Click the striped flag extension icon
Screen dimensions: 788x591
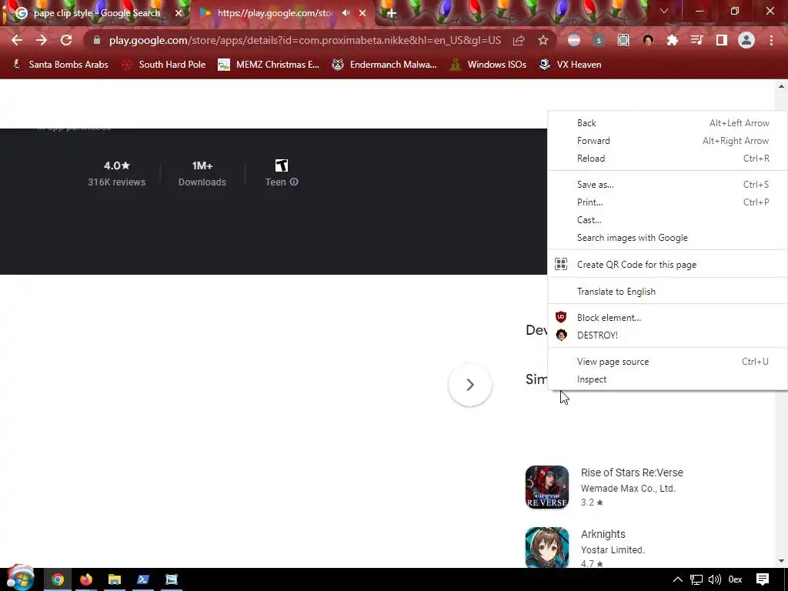point(574,40)
